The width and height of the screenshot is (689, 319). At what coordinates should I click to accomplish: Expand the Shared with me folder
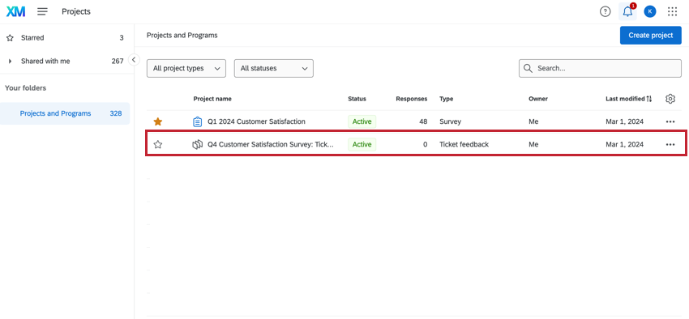(x=10, y=61)
